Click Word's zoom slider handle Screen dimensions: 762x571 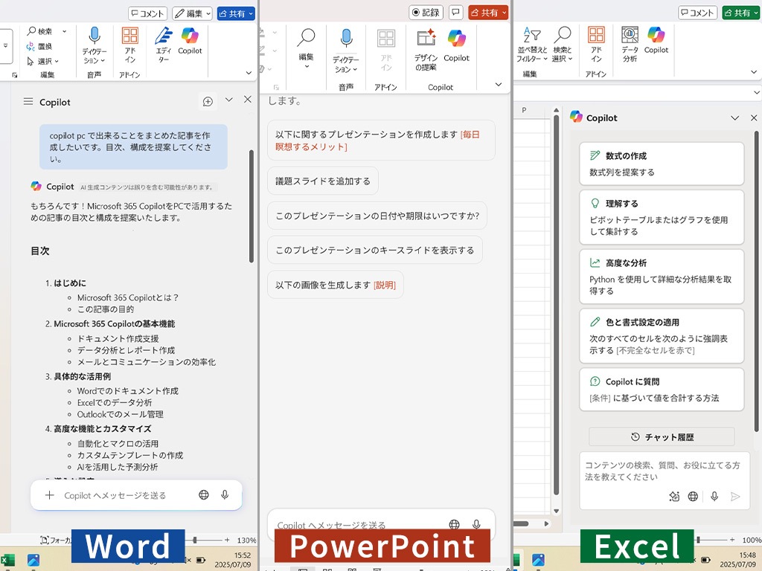point(195,540)
